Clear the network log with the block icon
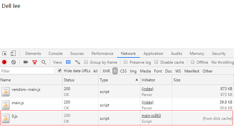Image resolution: width=234 pixels, height=128 pixels. coord(13,62)
